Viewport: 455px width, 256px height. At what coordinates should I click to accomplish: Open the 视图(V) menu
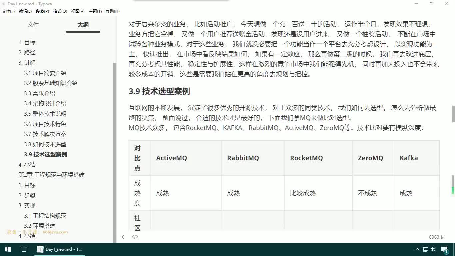point(78,11)
